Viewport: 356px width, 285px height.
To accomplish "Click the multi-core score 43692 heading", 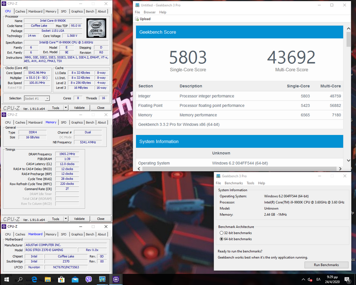I will [x=292, y=57].
